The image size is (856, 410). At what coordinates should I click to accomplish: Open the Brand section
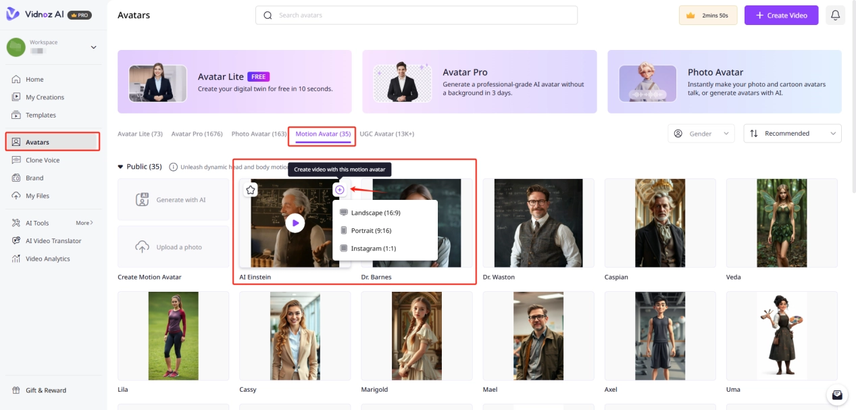click(34, 178)
